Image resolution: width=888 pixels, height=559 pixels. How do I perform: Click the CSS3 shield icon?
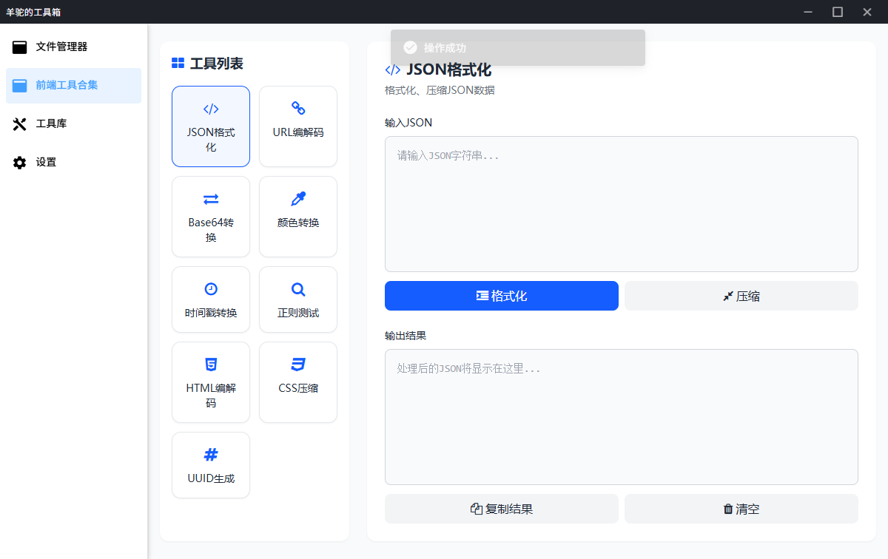[298, 365]
